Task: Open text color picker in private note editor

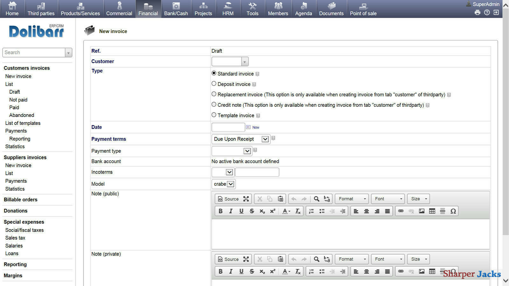Action: pos(286,271)
